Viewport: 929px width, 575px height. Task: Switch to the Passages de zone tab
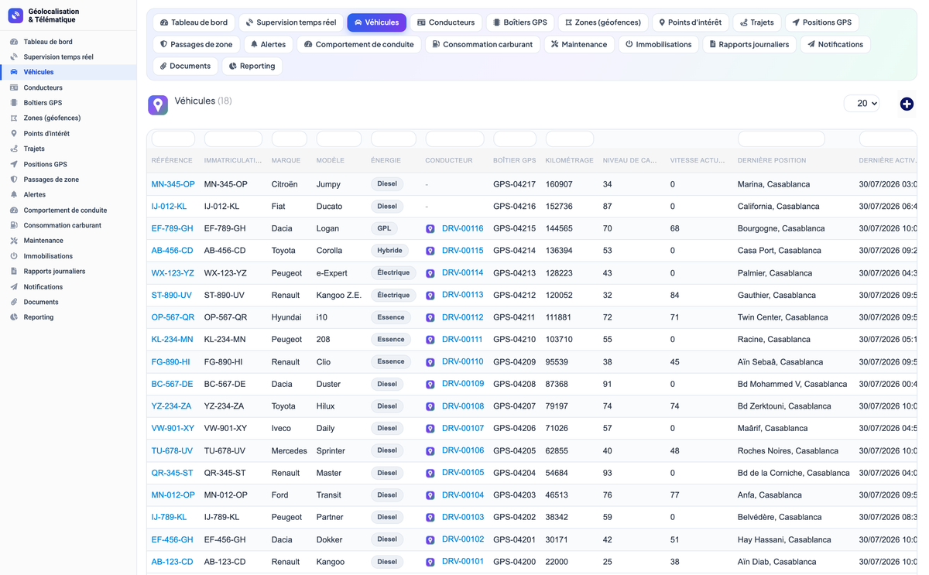point(196,44)
